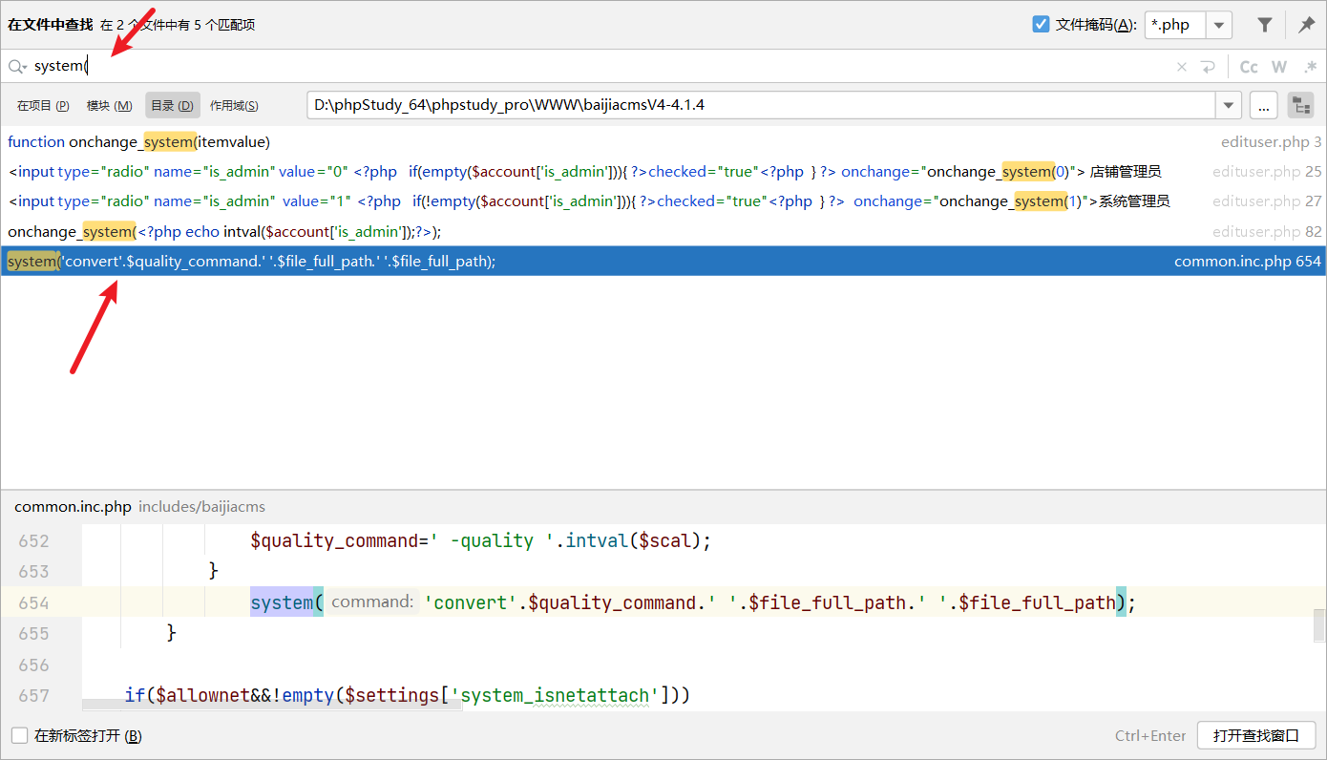Toggle recursive directory search icon
Image resolution: width=1327 pixels, height=760 pixels.
[x=1300, y=105]
